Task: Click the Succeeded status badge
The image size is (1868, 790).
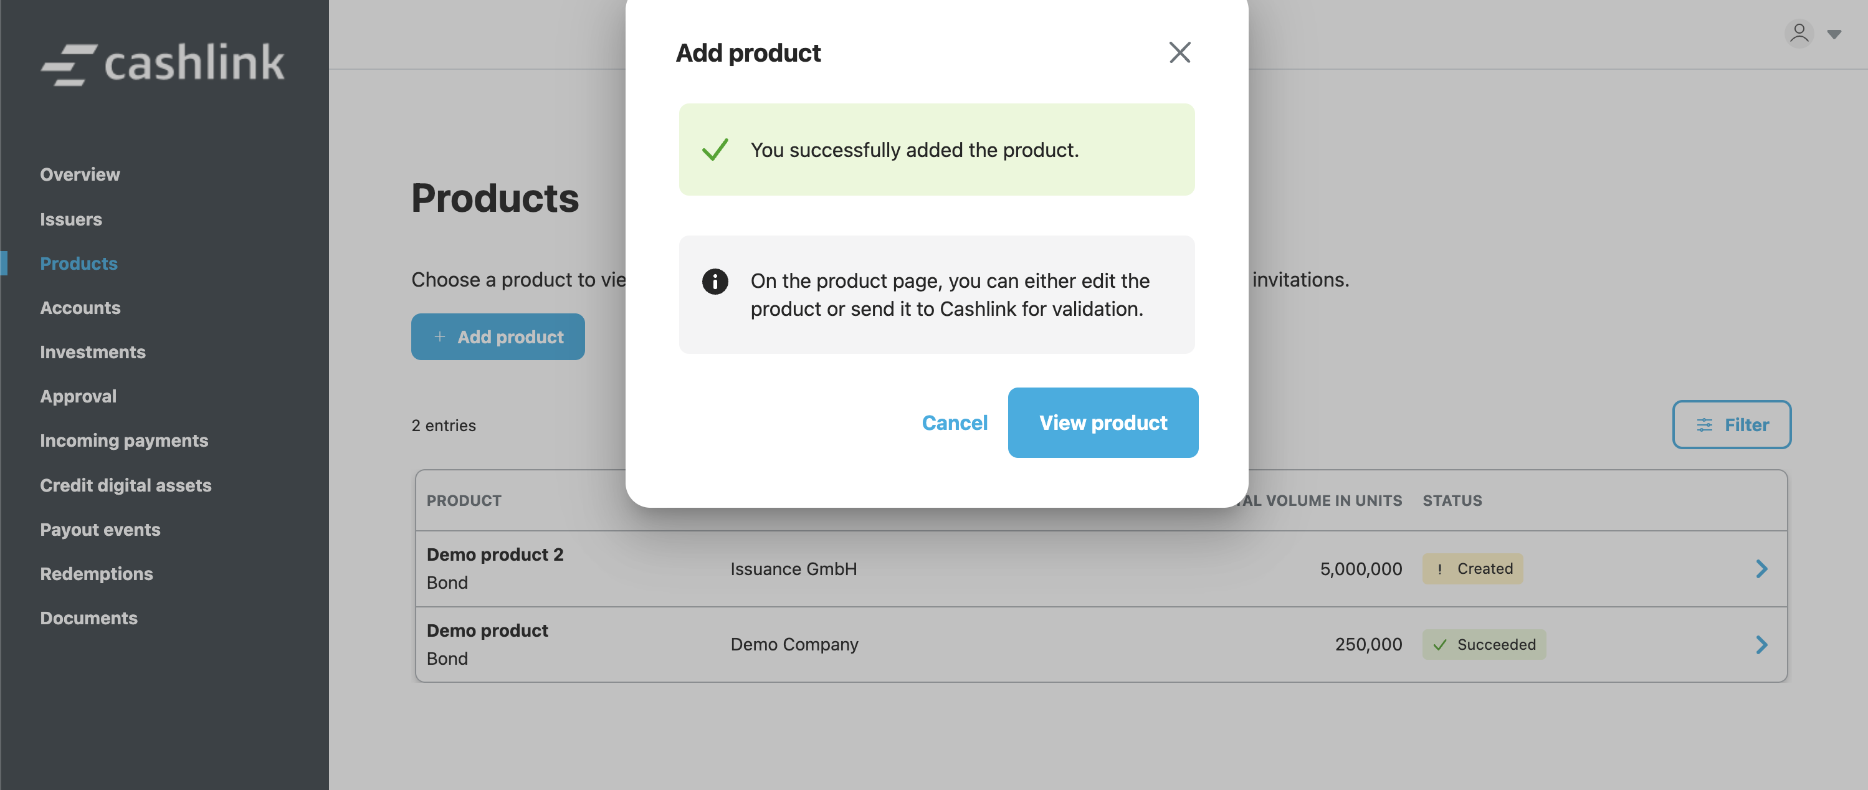Action: point(1484,644)
